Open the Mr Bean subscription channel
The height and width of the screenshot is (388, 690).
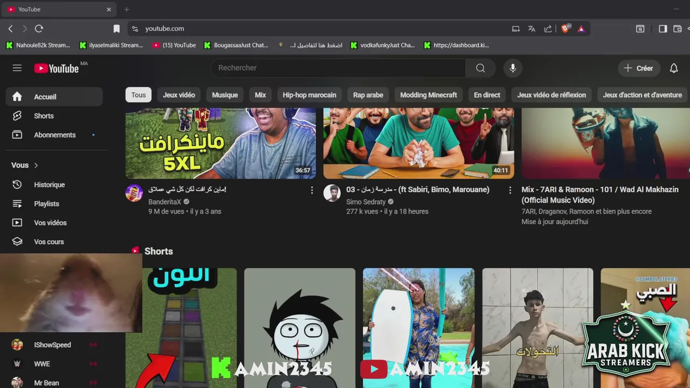tap(54, 382)
